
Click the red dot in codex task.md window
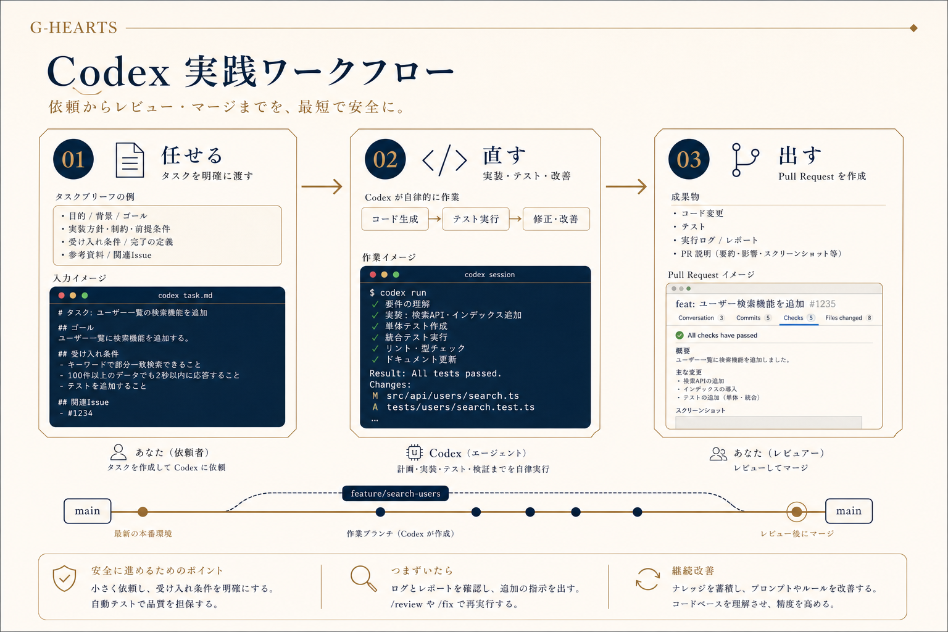point(61,296)
